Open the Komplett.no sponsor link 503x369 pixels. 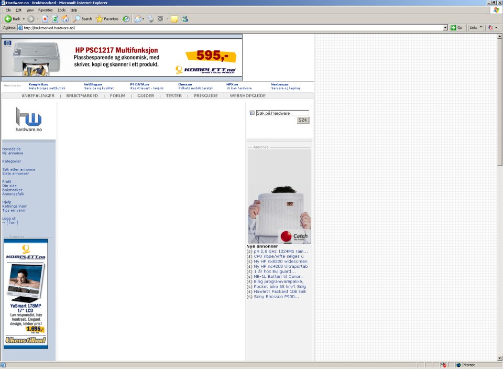pyautogui.click(x=38, y=84)
